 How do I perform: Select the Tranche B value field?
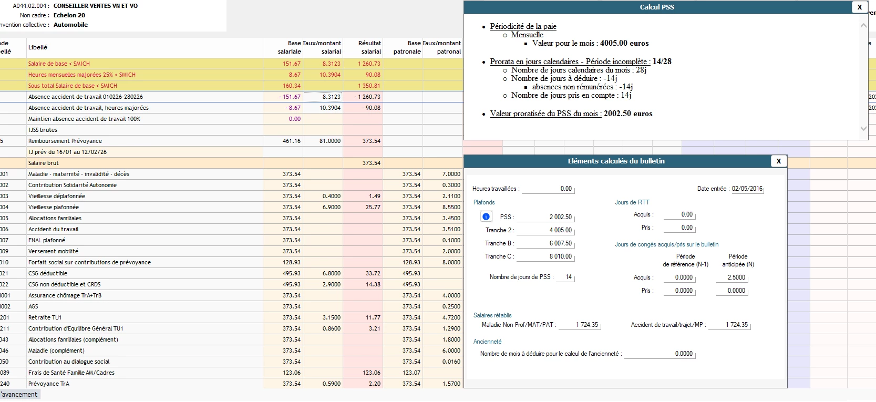tap(547, 243)
